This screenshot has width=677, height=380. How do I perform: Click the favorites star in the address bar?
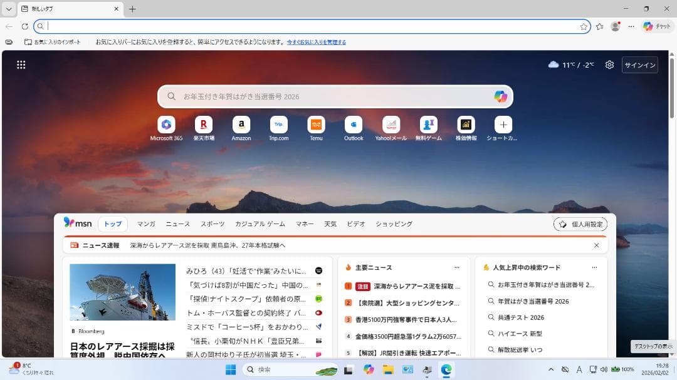click(x=585, y=26)
